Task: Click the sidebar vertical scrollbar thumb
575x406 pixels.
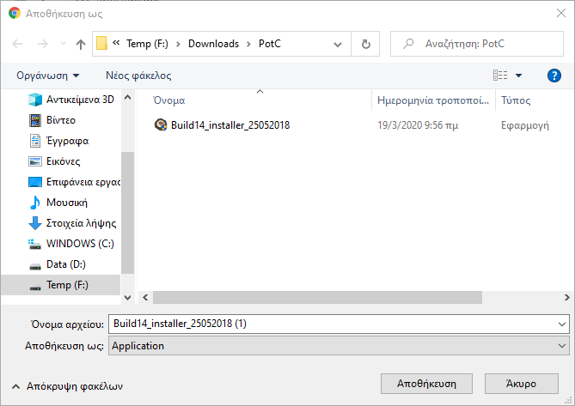Action: point(127,213)
